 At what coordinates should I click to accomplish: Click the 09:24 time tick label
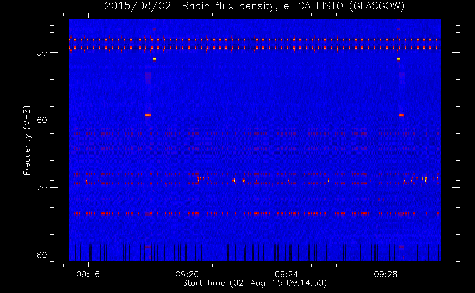click(287, 275)
